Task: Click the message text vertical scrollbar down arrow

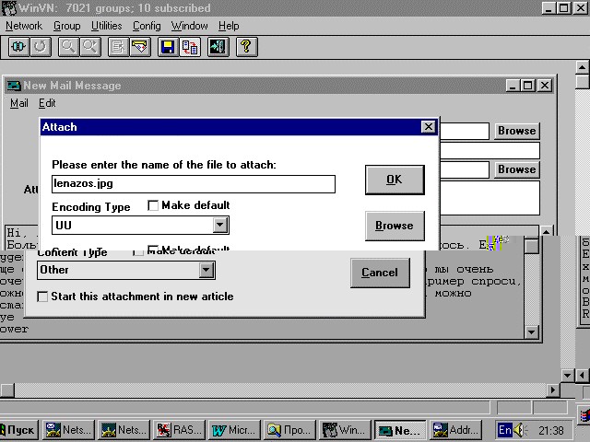Action: coord(531,331)
